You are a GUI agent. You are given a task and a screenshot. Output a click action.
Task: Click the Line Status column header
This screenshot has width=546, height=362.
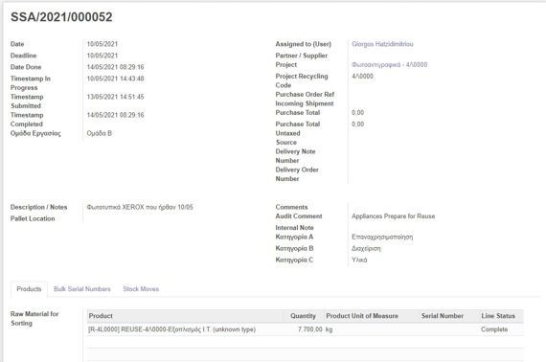[498, 316]
